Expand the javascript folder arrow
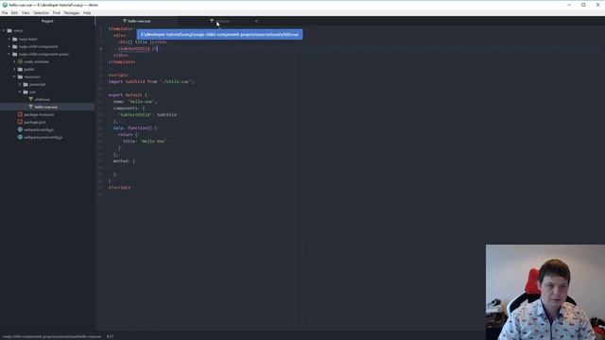605x340 pixels. (20, 84)
